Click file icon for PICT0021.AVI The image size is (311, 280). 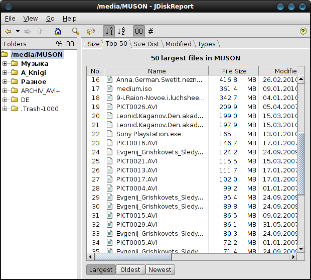(109, 161)
